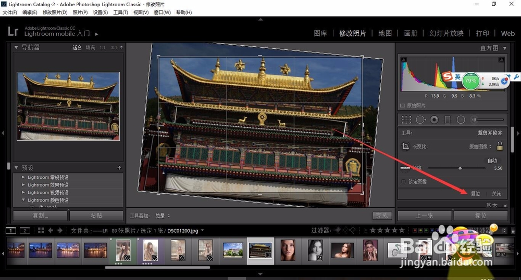Expand Lightroom 视频预设 folder

pyautogui.click(x=23, y=192)
